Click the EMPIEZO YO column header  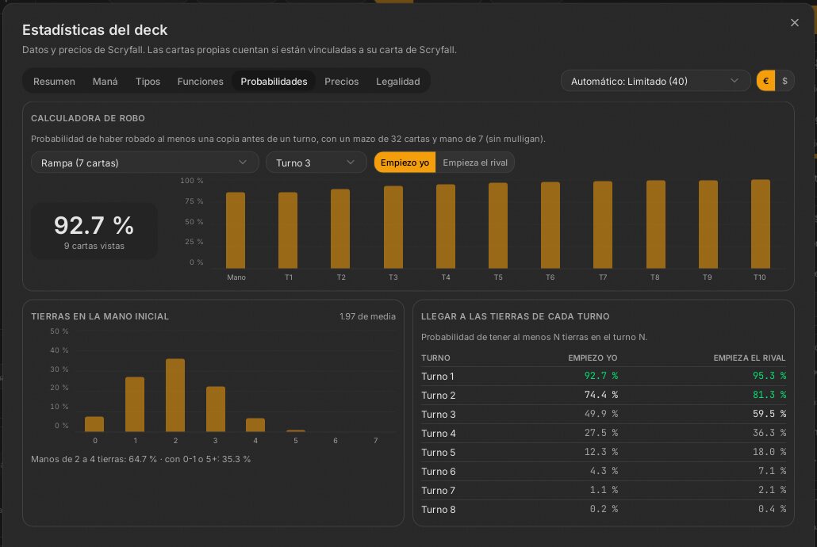pyautogui.click(x=593, y=358)
